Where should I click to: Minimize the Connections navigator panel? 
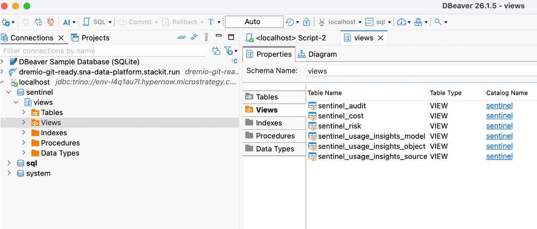pos(219,36)
